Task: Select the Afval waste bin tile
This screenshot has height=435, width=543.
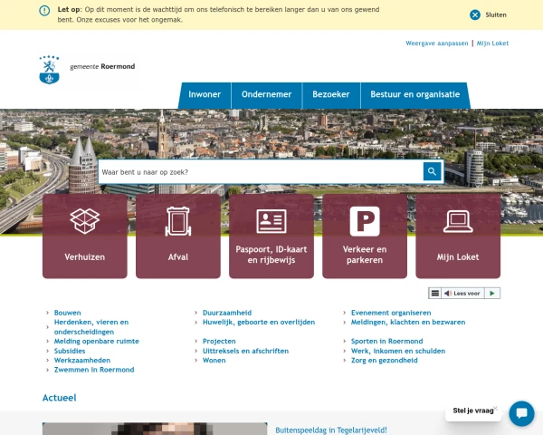Action: (178, 236)
